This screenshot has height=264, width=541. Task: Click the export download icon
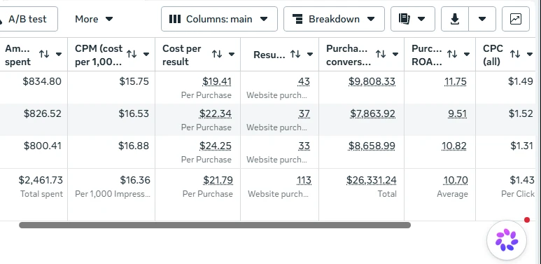455,19
